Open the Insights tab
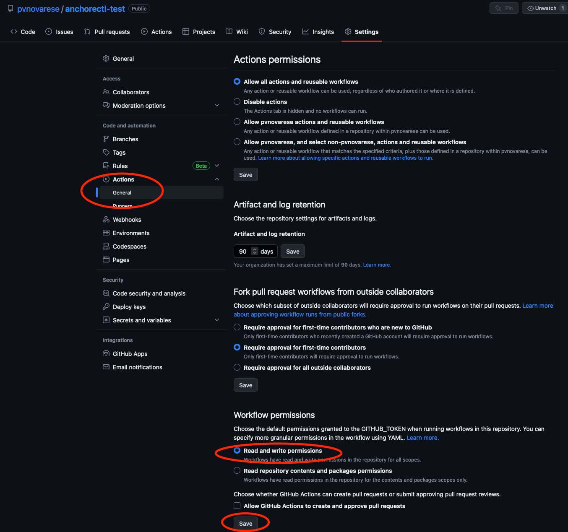 point(318,32)
